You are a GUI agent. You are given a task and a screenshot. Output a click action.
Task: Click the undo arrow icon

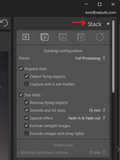[x=4, y=23]
